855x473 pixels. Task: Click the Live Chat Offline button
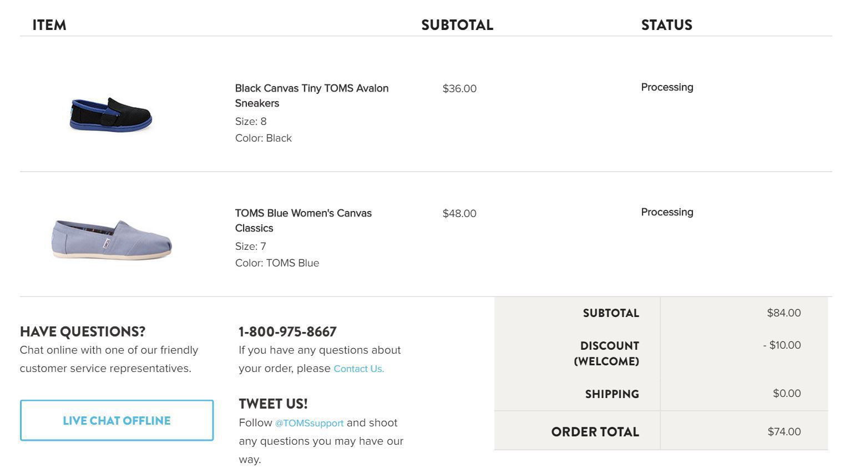coord(117,420)
